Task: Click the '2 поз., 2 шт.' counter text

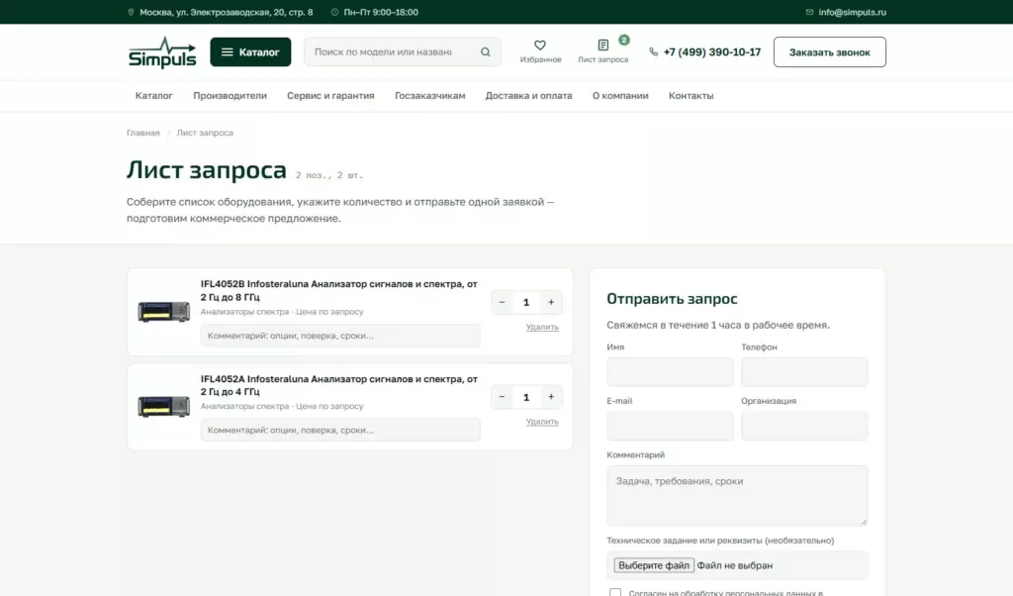Action: [329, 175]
